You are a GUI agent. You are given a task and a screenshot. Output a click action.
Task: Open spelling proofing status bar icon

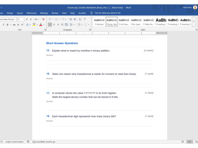point(2,142)
